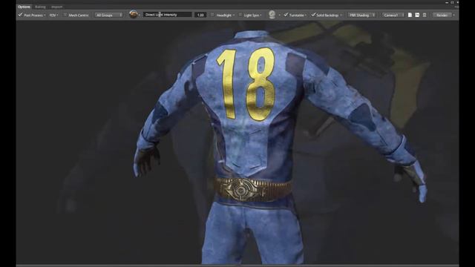Open the FOV dropdown

[53, 15]
